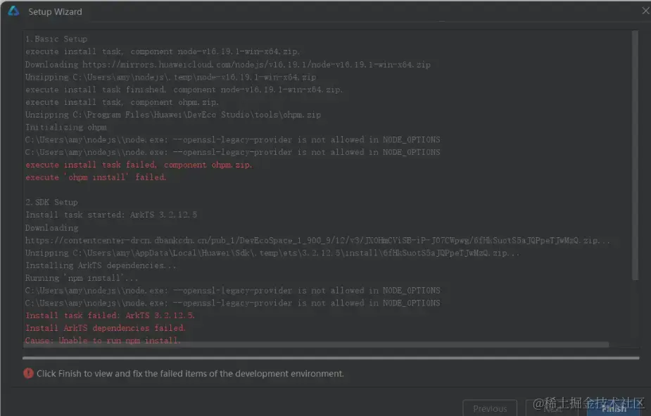The height and width of the screenshot is (416, 651).
Task: Click 'Install task started: ArkTS 3.2.12.5' line
Action: click(x=111, y=215)
